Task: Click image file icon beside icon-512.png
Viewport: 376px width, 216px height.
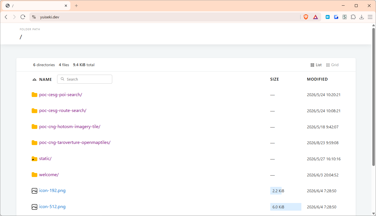Action: click(34, 207)
